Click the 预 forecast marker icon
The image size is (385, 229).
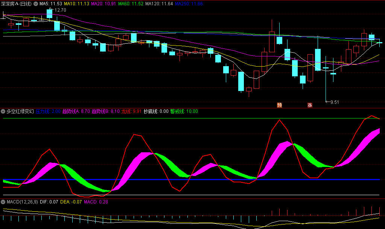[x=279, y=105]
